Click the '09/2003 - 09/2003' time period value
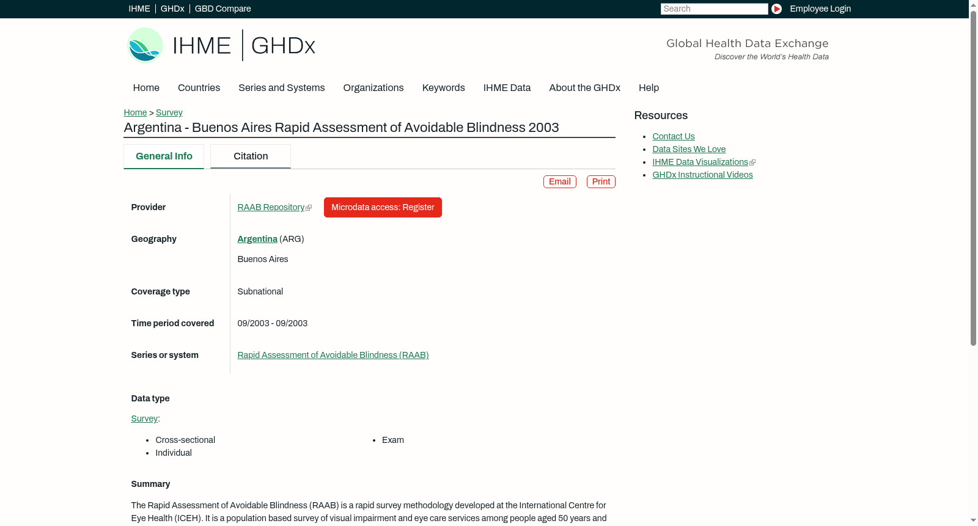This screenshot has height=526, width=978. click(x=273, y=323)
